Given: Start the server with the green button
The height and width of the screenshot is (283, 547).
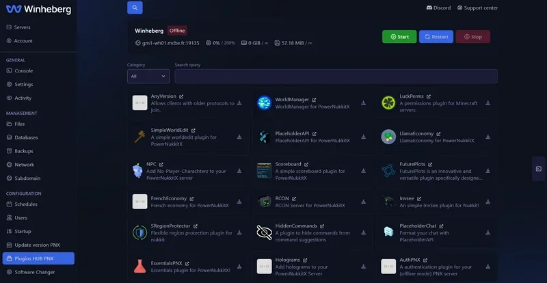Looking at the screenshot, I should (399, 37).
